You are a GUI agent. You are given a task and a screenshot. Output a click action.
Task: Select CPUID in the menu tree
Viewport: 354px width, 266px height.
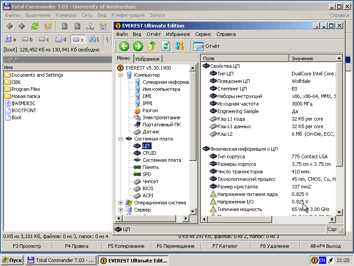click(x=150, y=153)
